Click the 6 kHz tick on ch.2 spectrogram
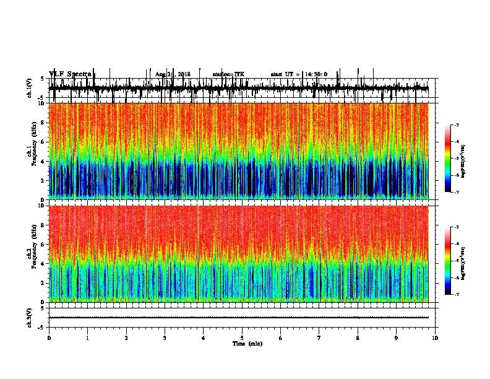Viewport: 490px width, 379px height. pos(43,244)
